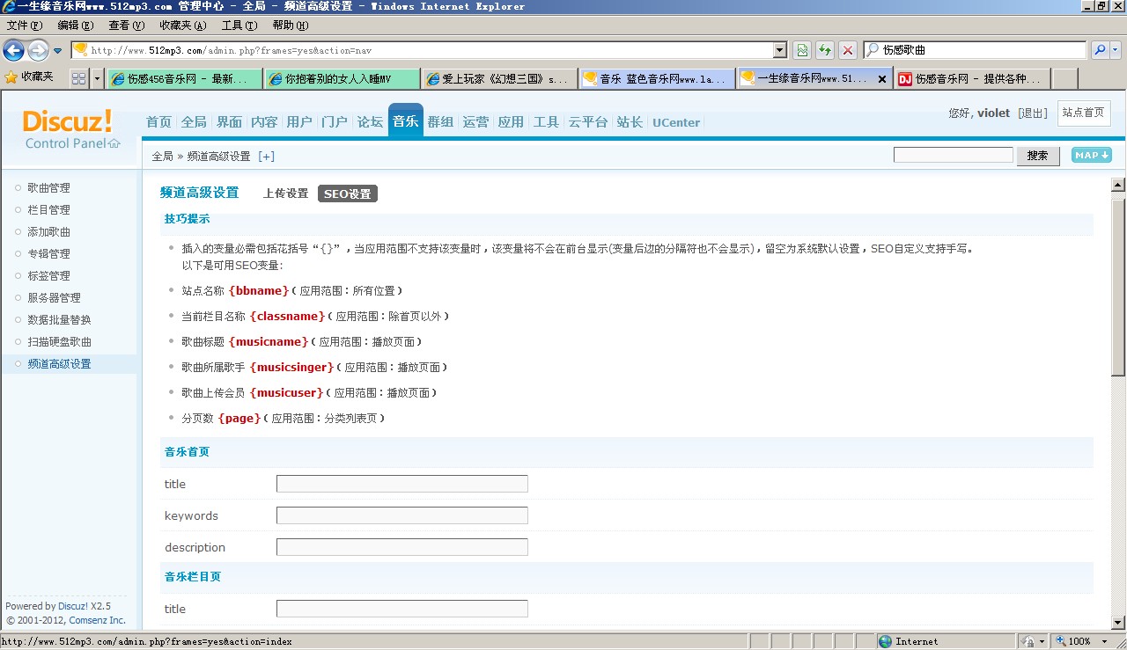Click the title input under 音乐首页

tap(401, 483)
